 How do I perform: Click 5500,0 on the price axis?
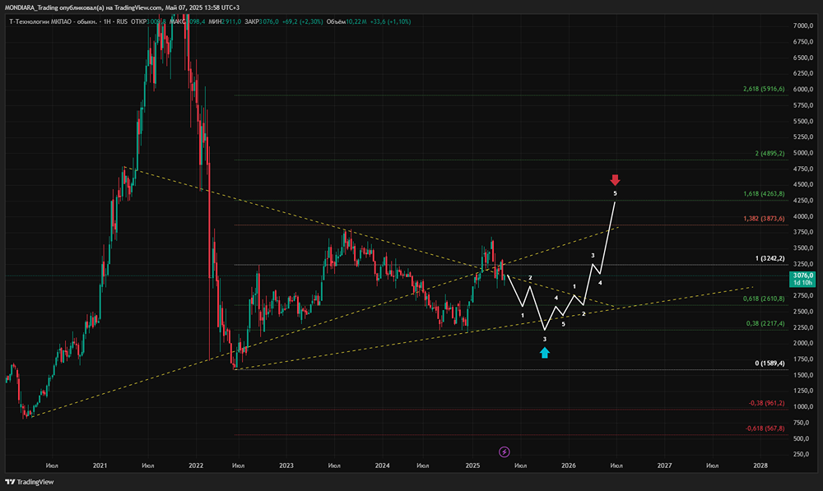tap(803, 121)
